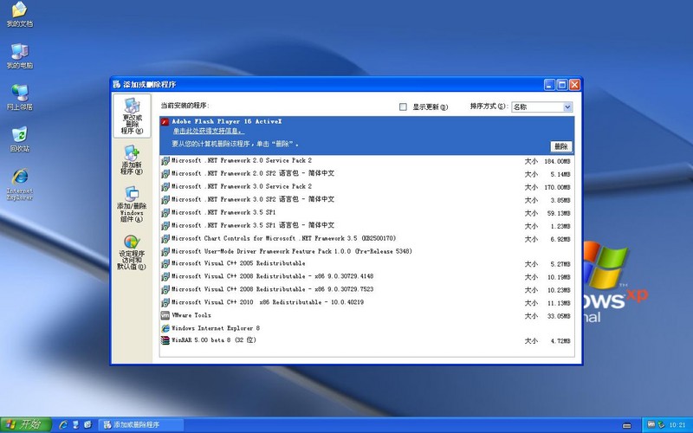Open 我的文档 desktop icon
The width and height of the screenshot is (693, 433).
(19, 15)
